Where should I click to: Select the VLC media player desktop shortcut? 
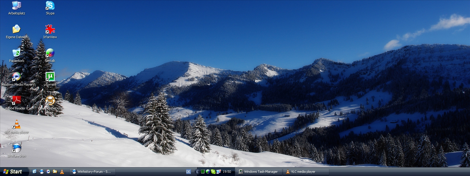pos(16,125)
